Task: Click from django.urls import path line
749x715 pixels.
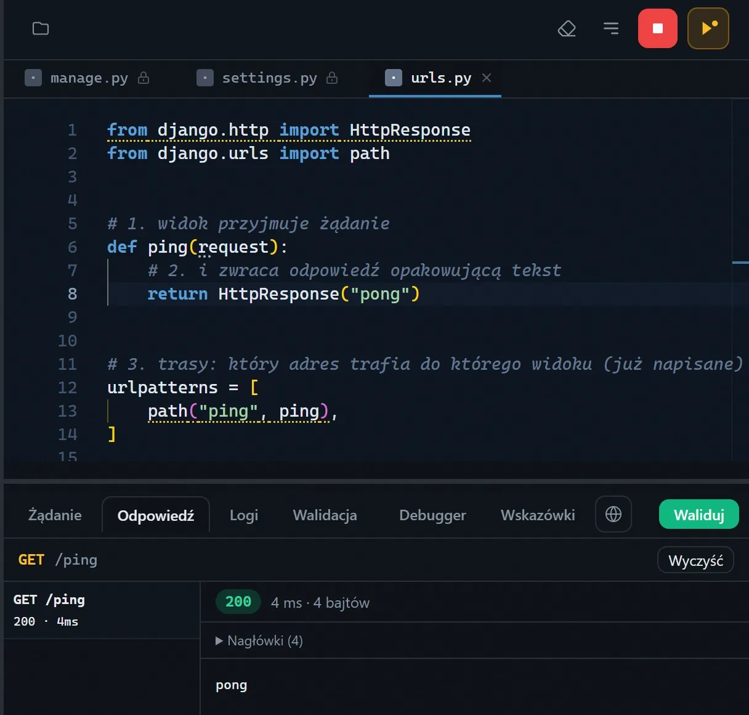Action: click(248, 153)
